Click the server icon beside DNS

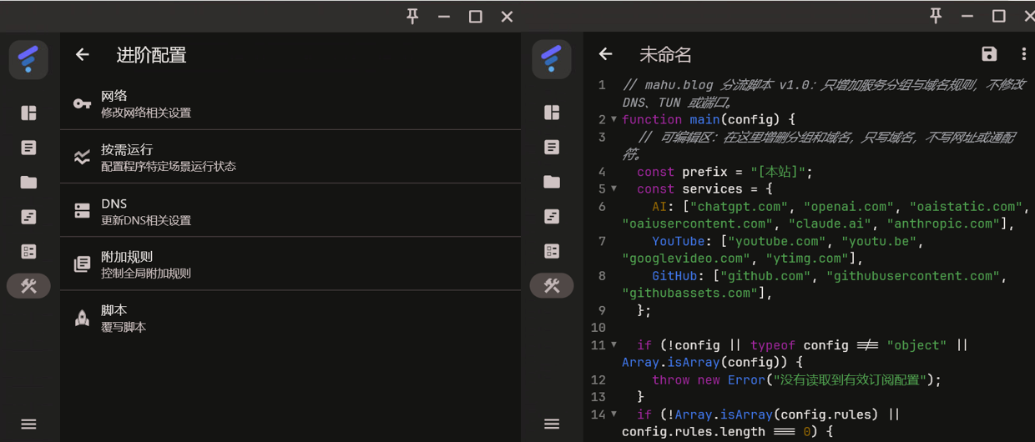(82, 210)
